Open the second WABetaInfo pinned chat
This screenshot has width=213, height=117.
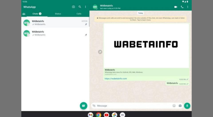click(x=55, y=33)
